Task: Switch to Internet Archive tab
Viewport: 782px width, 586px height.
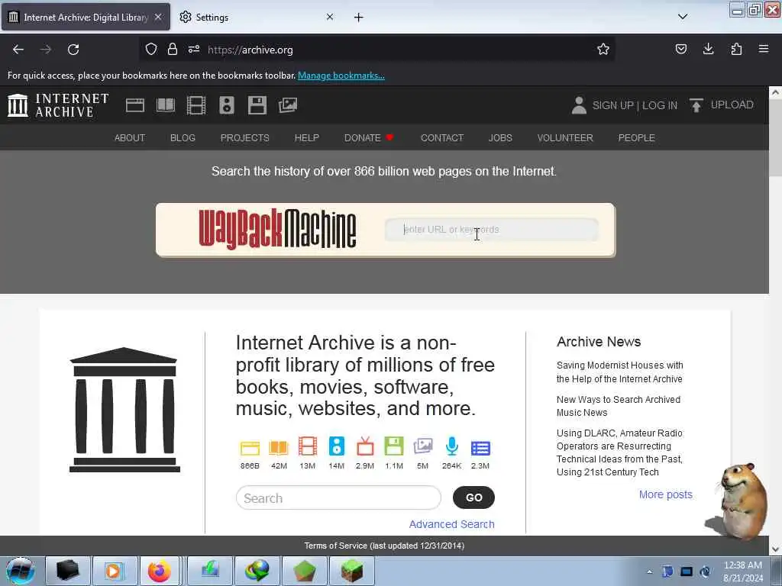Action: click(86, 17)
